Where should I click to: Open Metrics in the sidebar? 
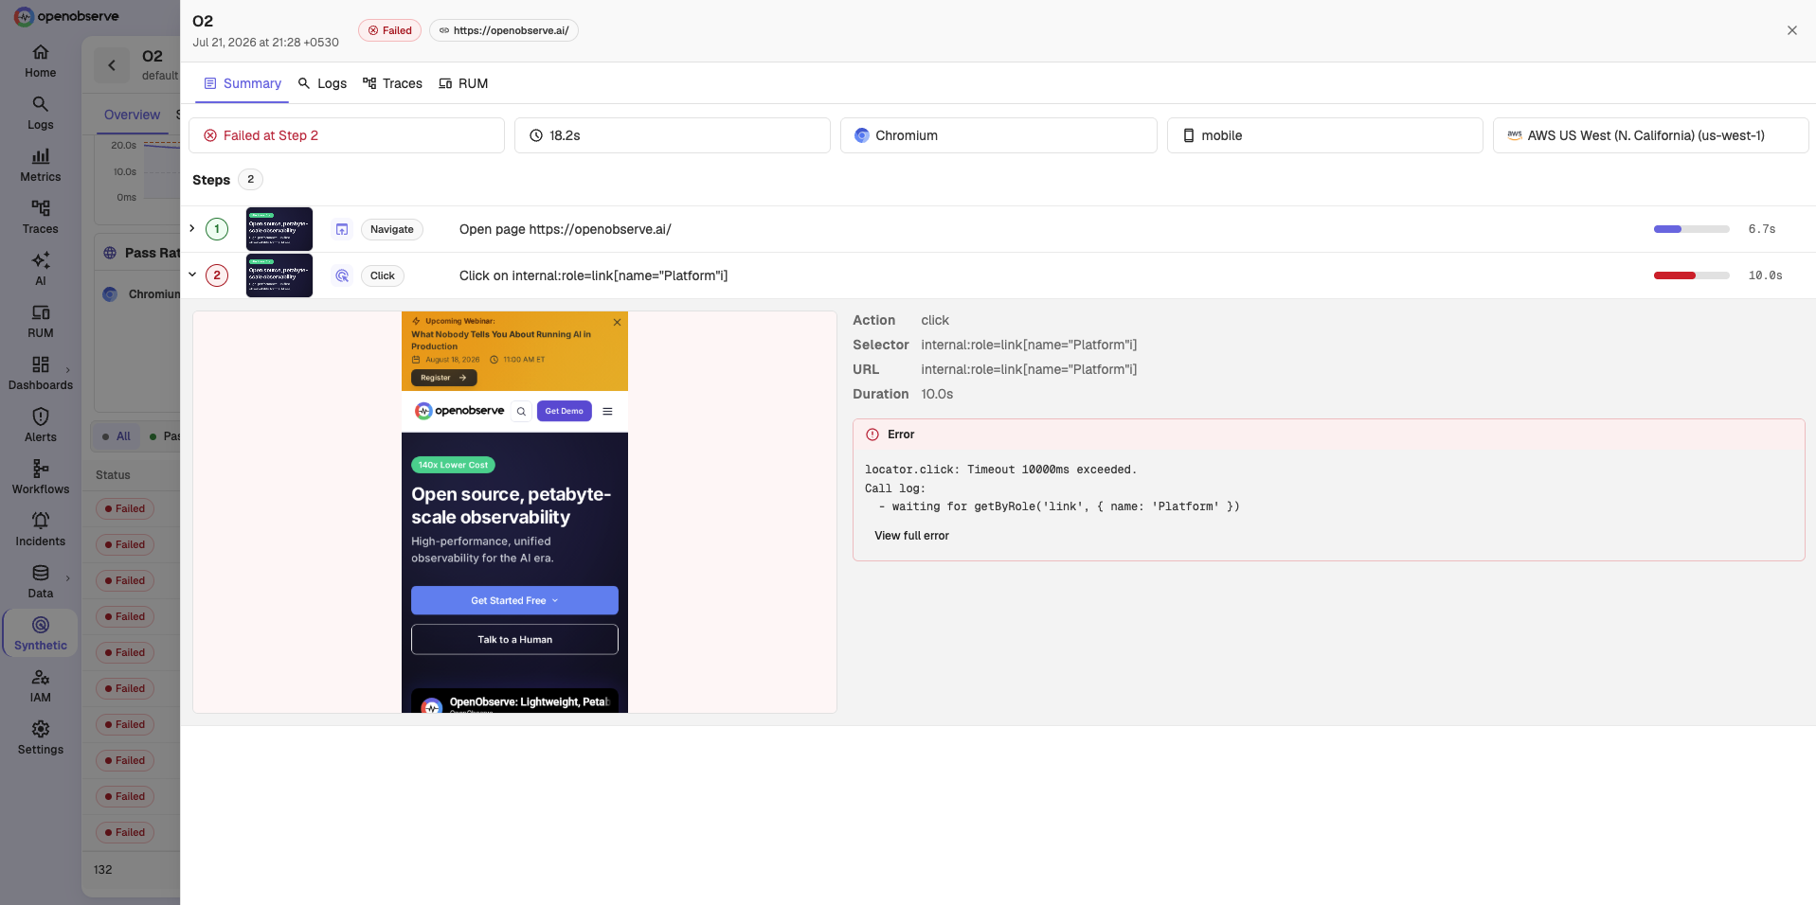pyautogui.click(x=40, y=166)
